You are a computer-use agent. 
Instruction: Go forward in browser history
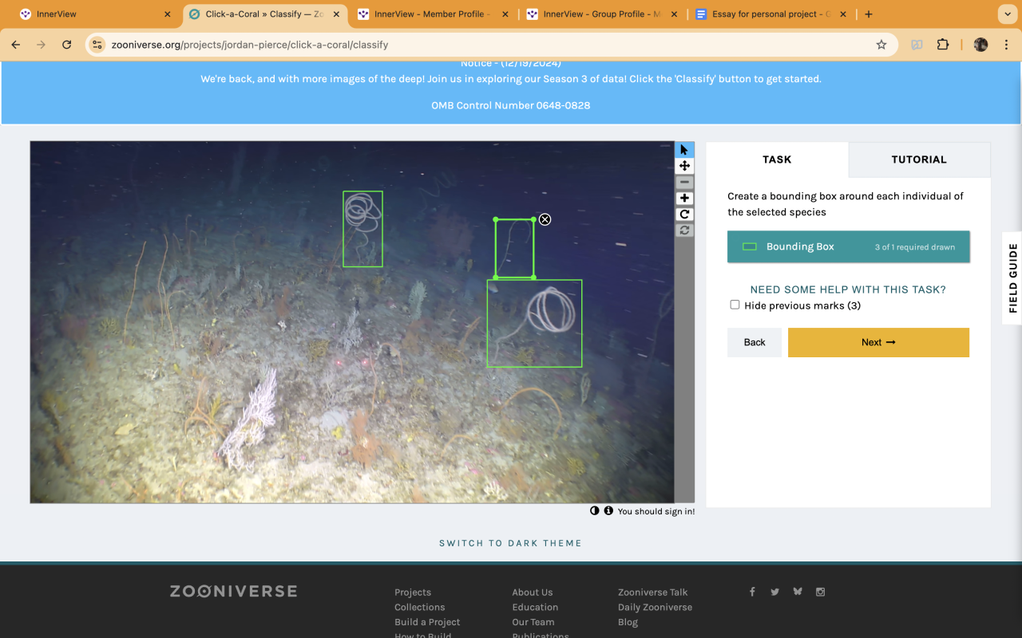pyautogui.click(x=42, y=45)
